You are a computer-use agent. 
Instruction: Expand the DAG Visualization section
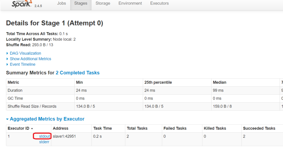(25, 53)
